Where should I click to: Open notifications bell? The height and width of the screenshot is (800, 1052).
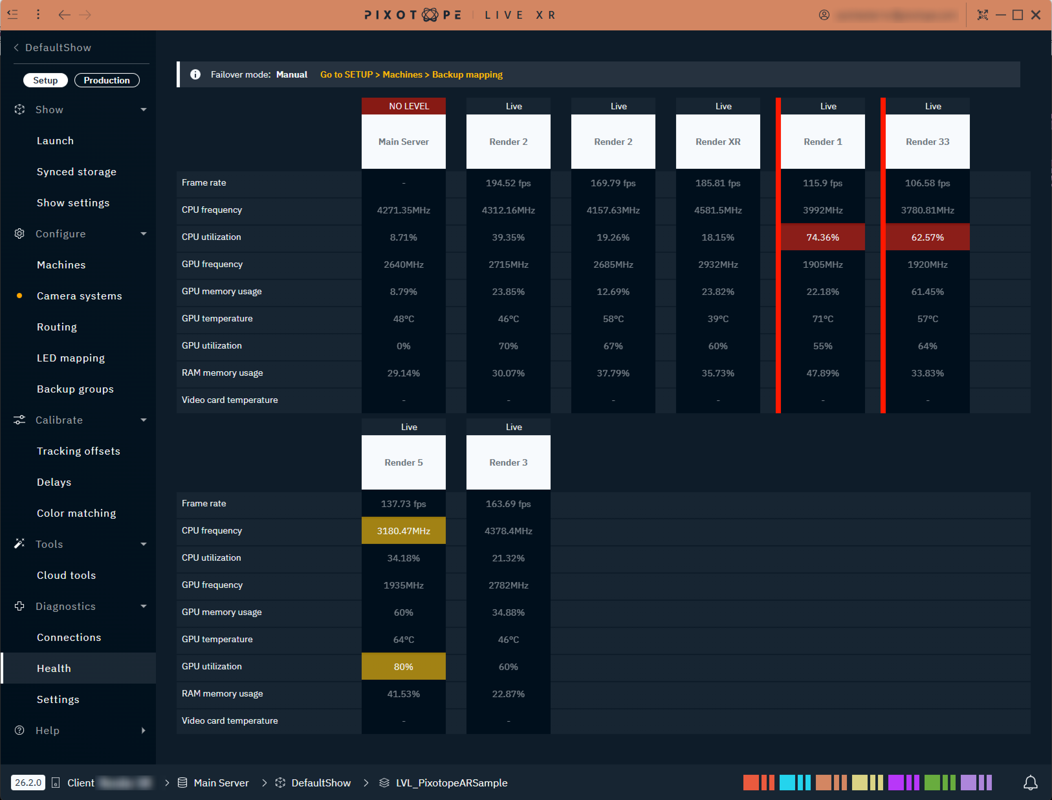[1030, 783]
